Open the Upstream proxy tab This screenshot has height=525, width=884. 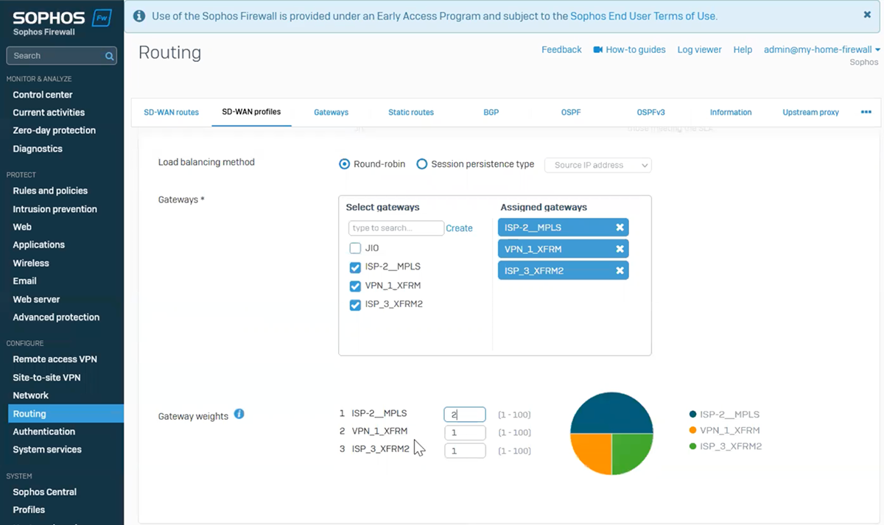(810, 112)
